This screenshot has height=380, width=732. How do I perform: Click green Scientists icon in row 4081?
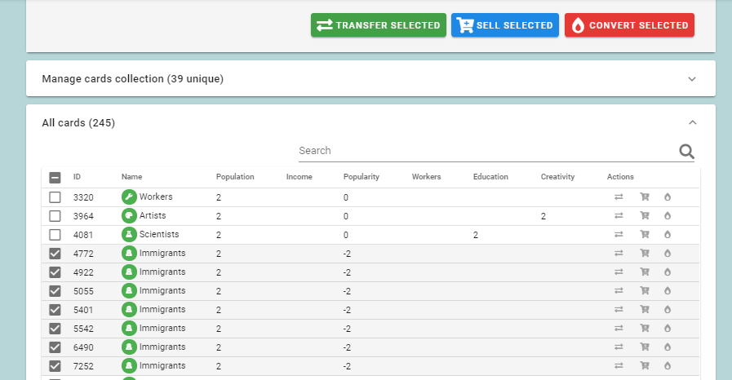tap(129, 235)
